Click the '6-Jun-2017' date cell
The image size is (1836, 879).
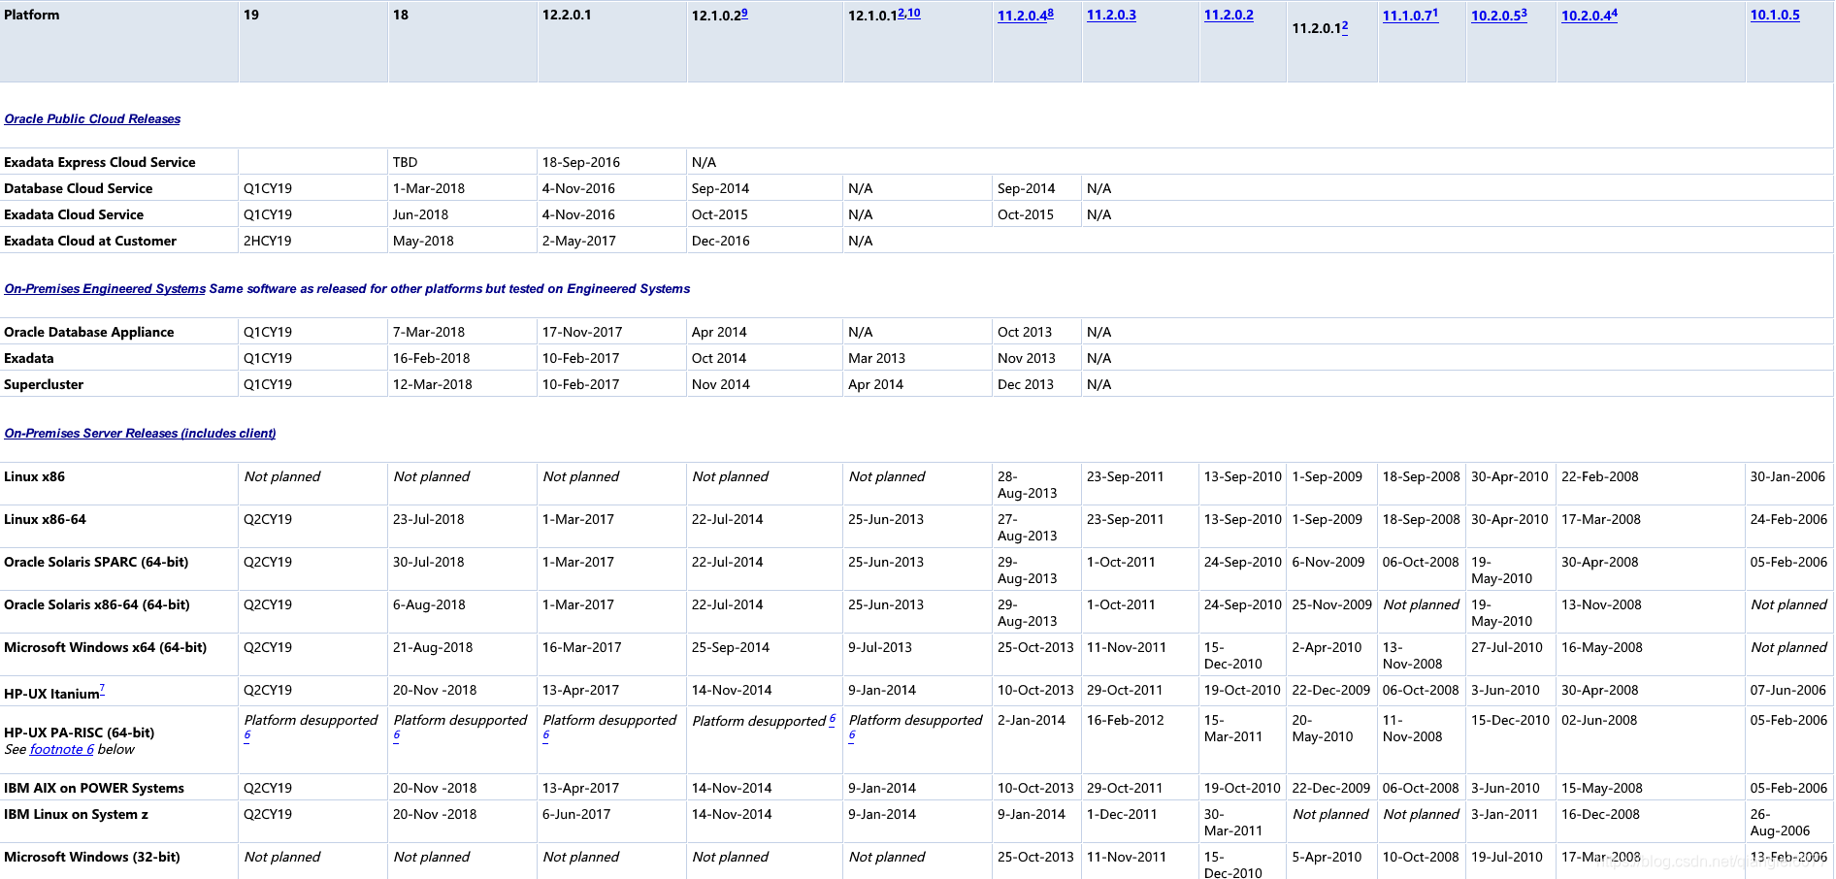click(576, 815)
